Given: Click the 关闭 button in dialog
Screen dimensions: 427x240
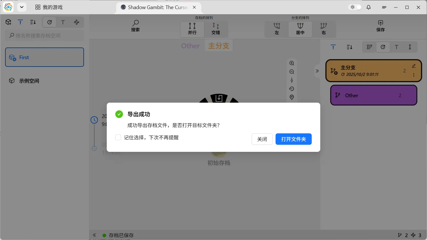Looking at the screenshot, I should pos(262,139).
